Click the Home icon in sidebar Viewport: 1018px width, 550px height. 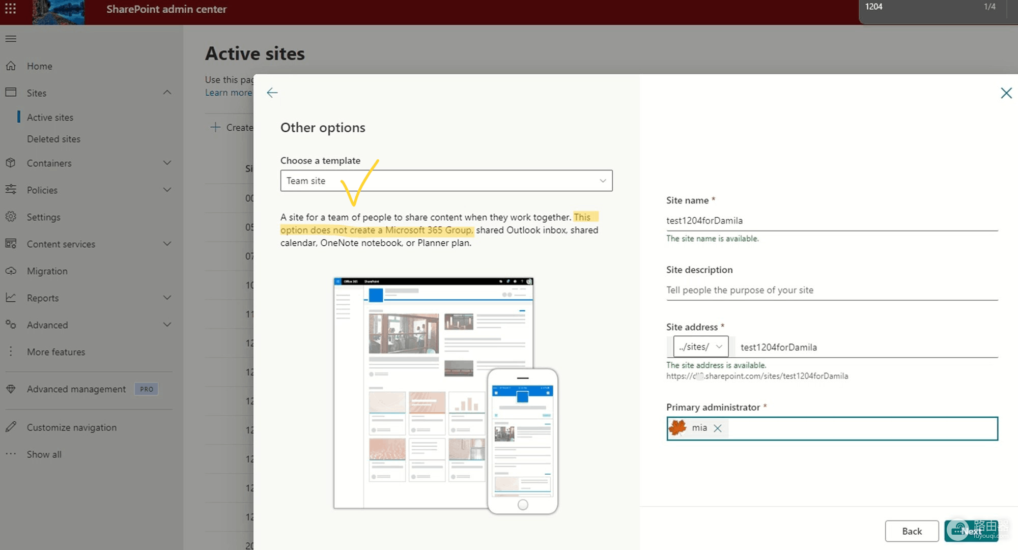pos(11,66)
